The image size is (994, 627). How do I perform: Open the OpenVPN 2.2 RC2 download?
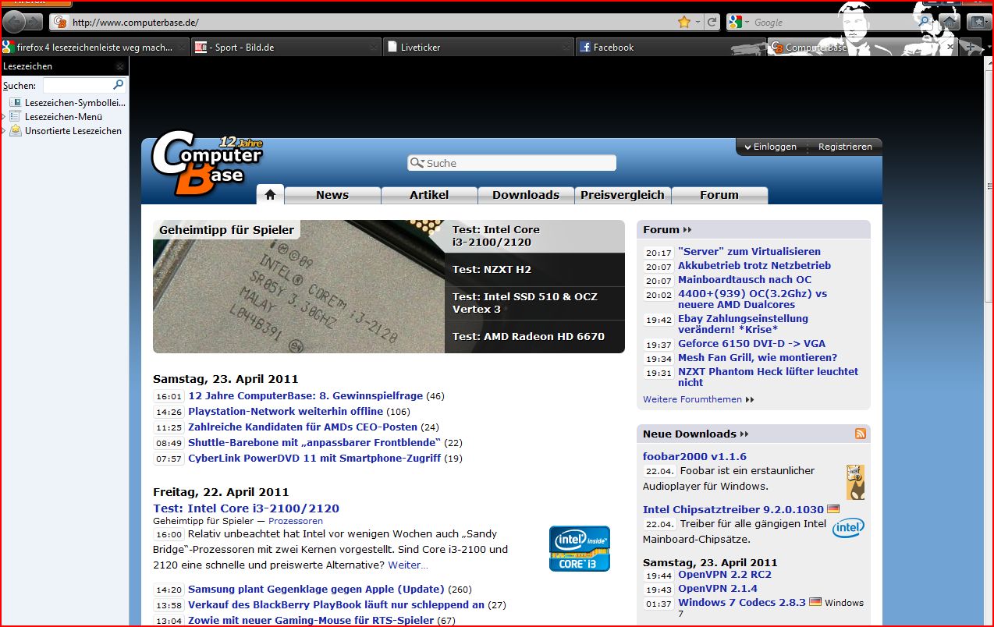[725, 575]
